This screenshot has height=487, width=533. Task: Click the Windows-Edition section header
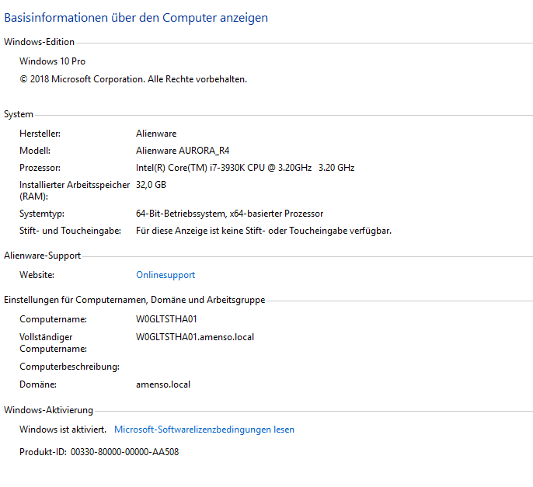coord(39,42)
